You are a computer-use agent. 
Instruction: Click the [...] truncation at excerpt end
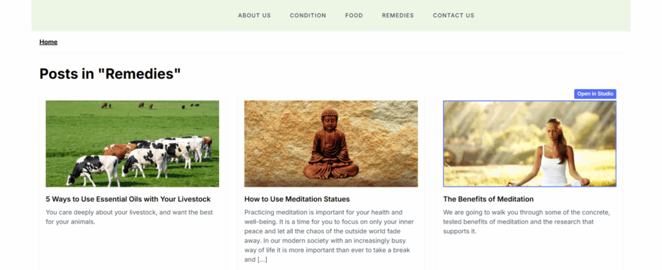[x=262, y=260]
